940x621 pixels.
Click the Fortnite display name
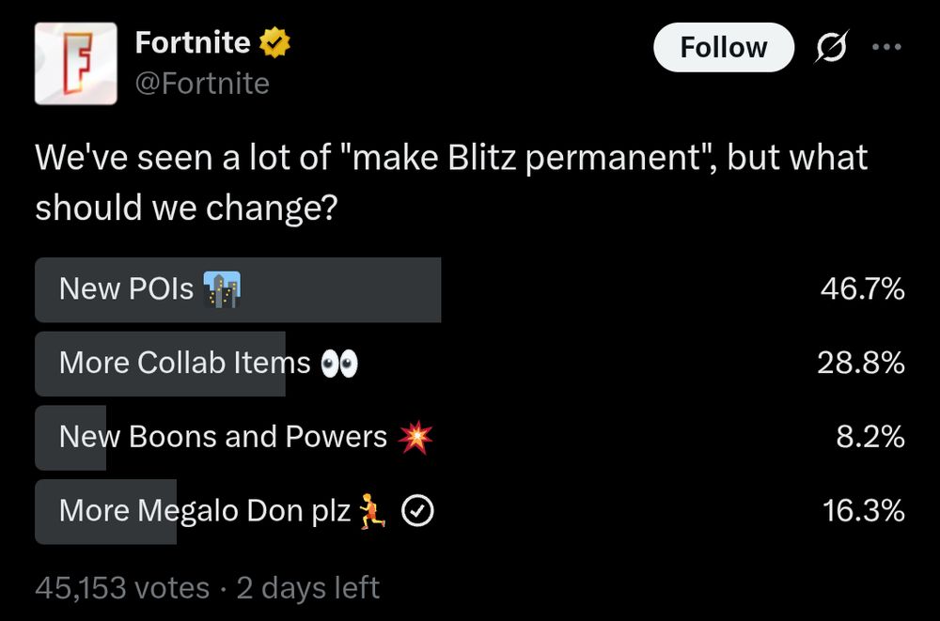[x=193, y=42]
